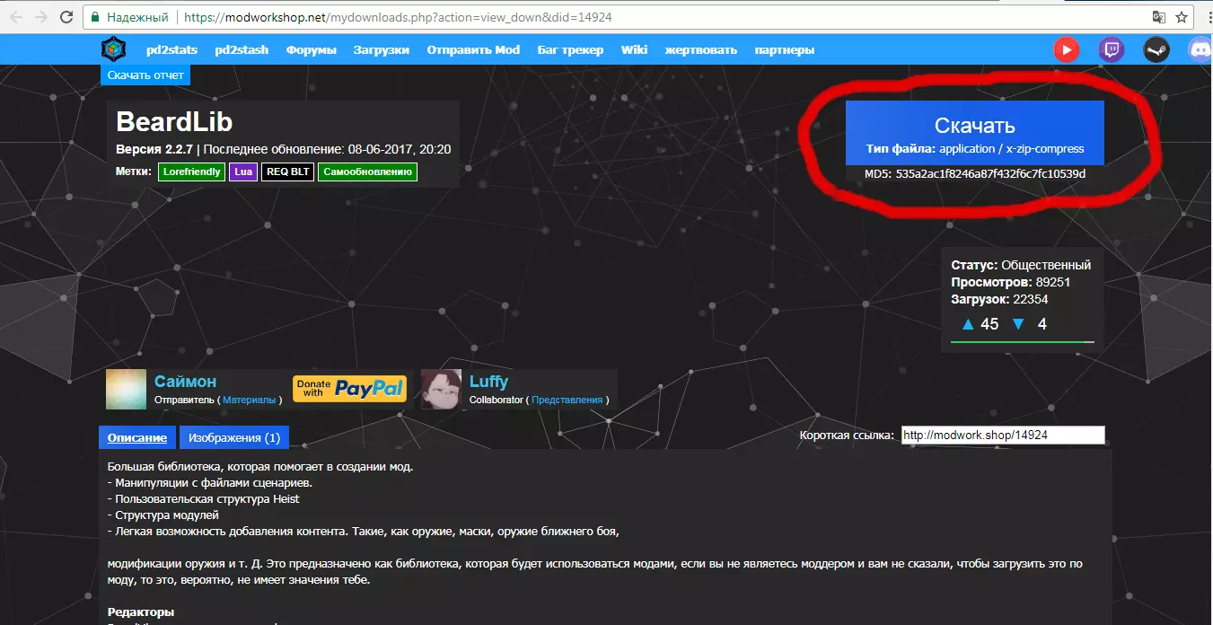Open the modworkshop logo home icon
The image size is (1213, 625).
coord(114,49)
